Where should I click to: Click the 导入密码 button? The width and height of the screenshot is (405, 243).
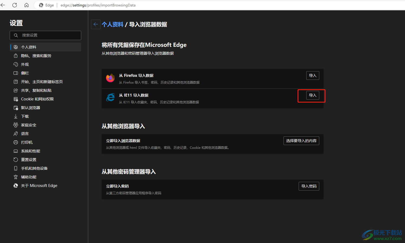[x=309, y=186]
